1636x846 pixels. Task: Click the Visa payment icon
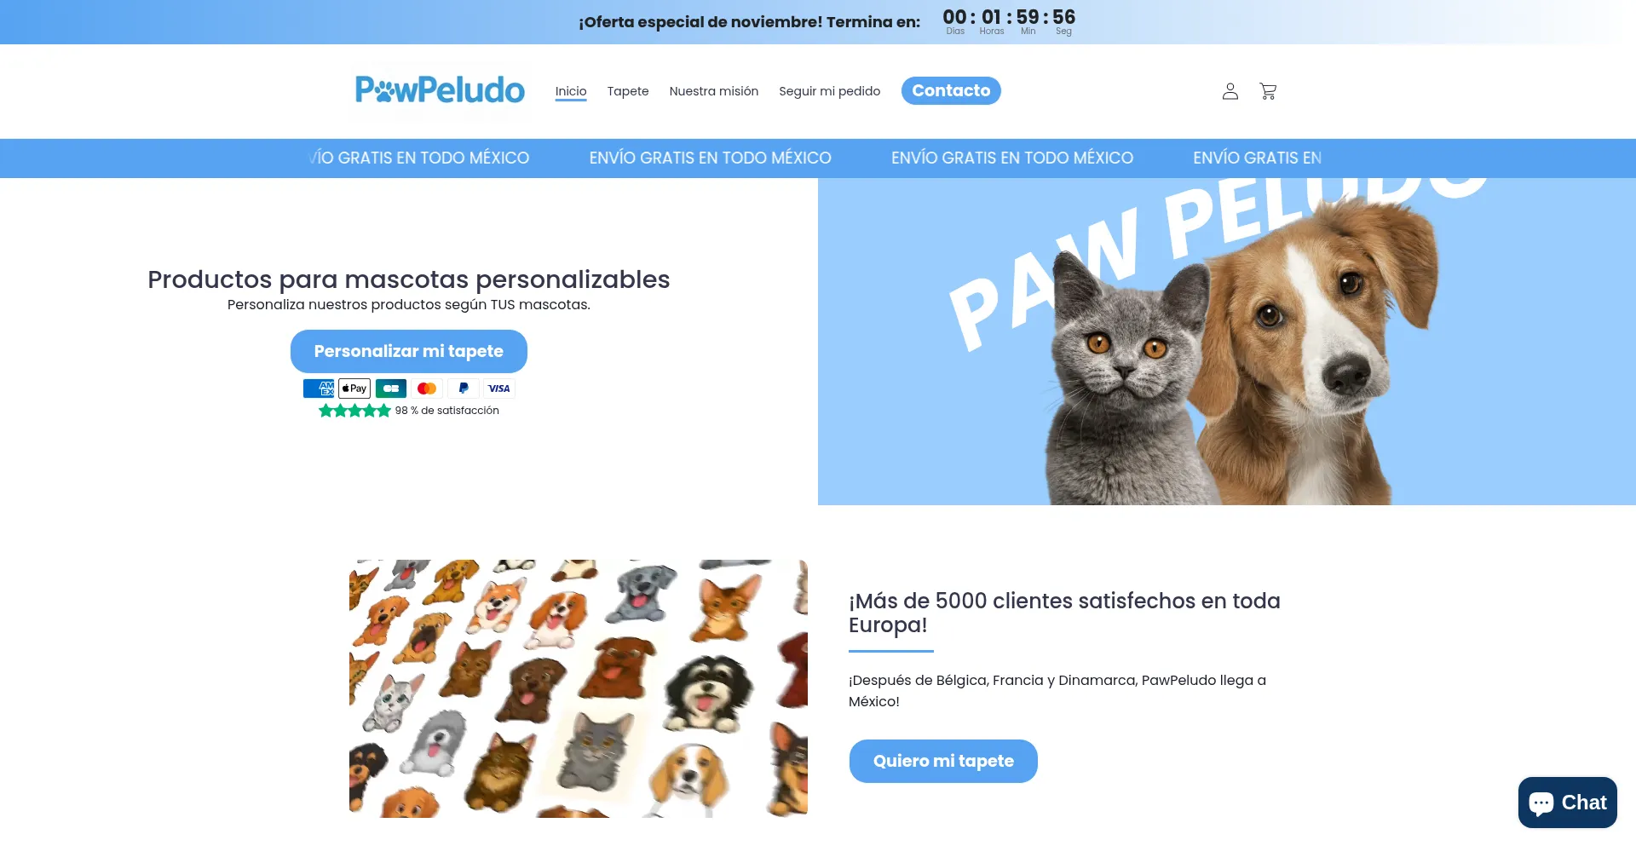[499, 388]
